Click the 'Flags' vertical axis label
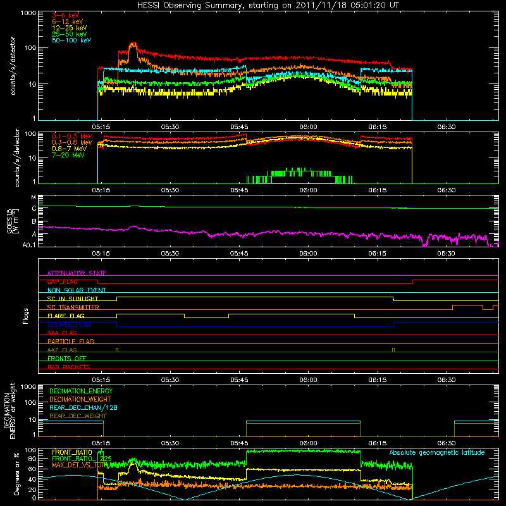Viewport: 506px width, 506px height. tap(26, 316)
